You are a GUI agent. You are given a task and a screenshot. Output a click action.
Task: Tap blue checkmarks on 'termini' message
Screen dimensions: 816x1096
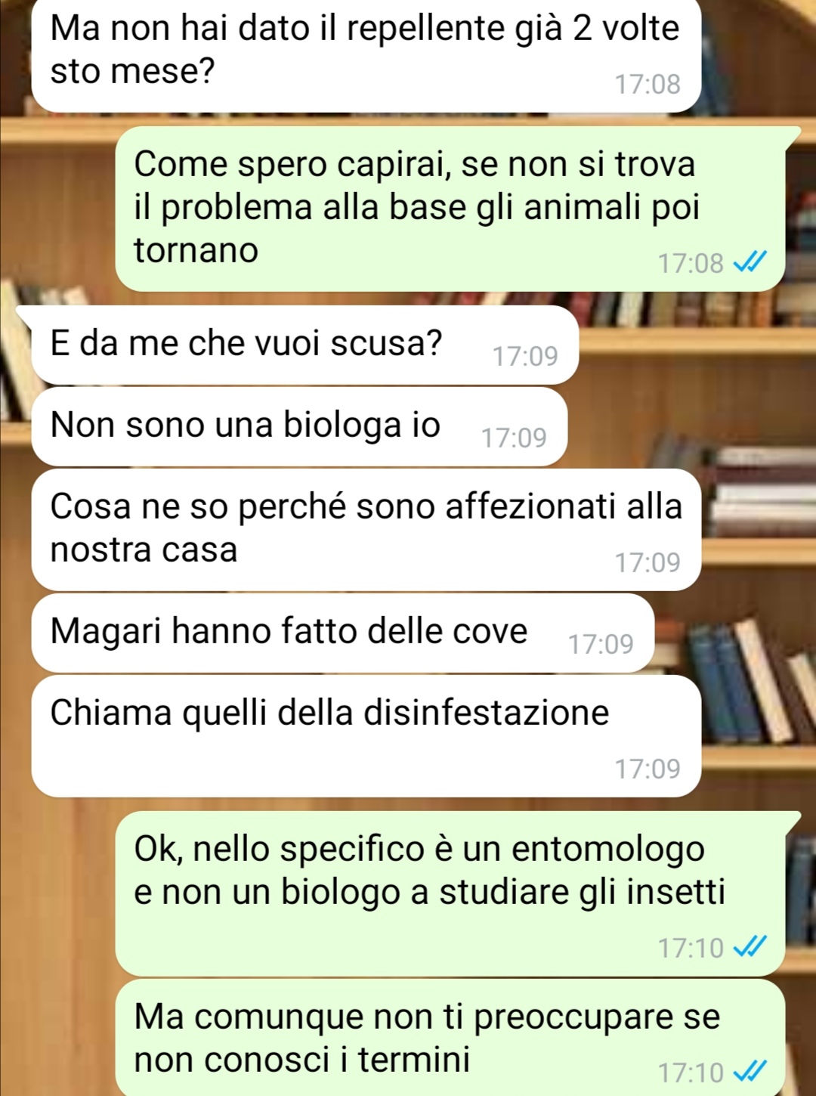[x=750, y=1071]
